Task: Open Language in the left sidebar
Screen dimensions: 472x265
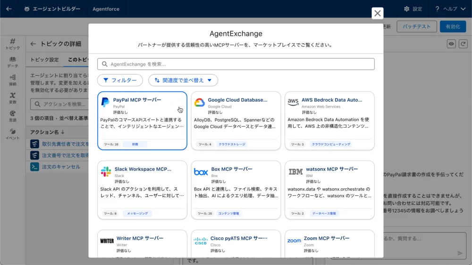Action: pyautogui.click(x=12, y=116)
